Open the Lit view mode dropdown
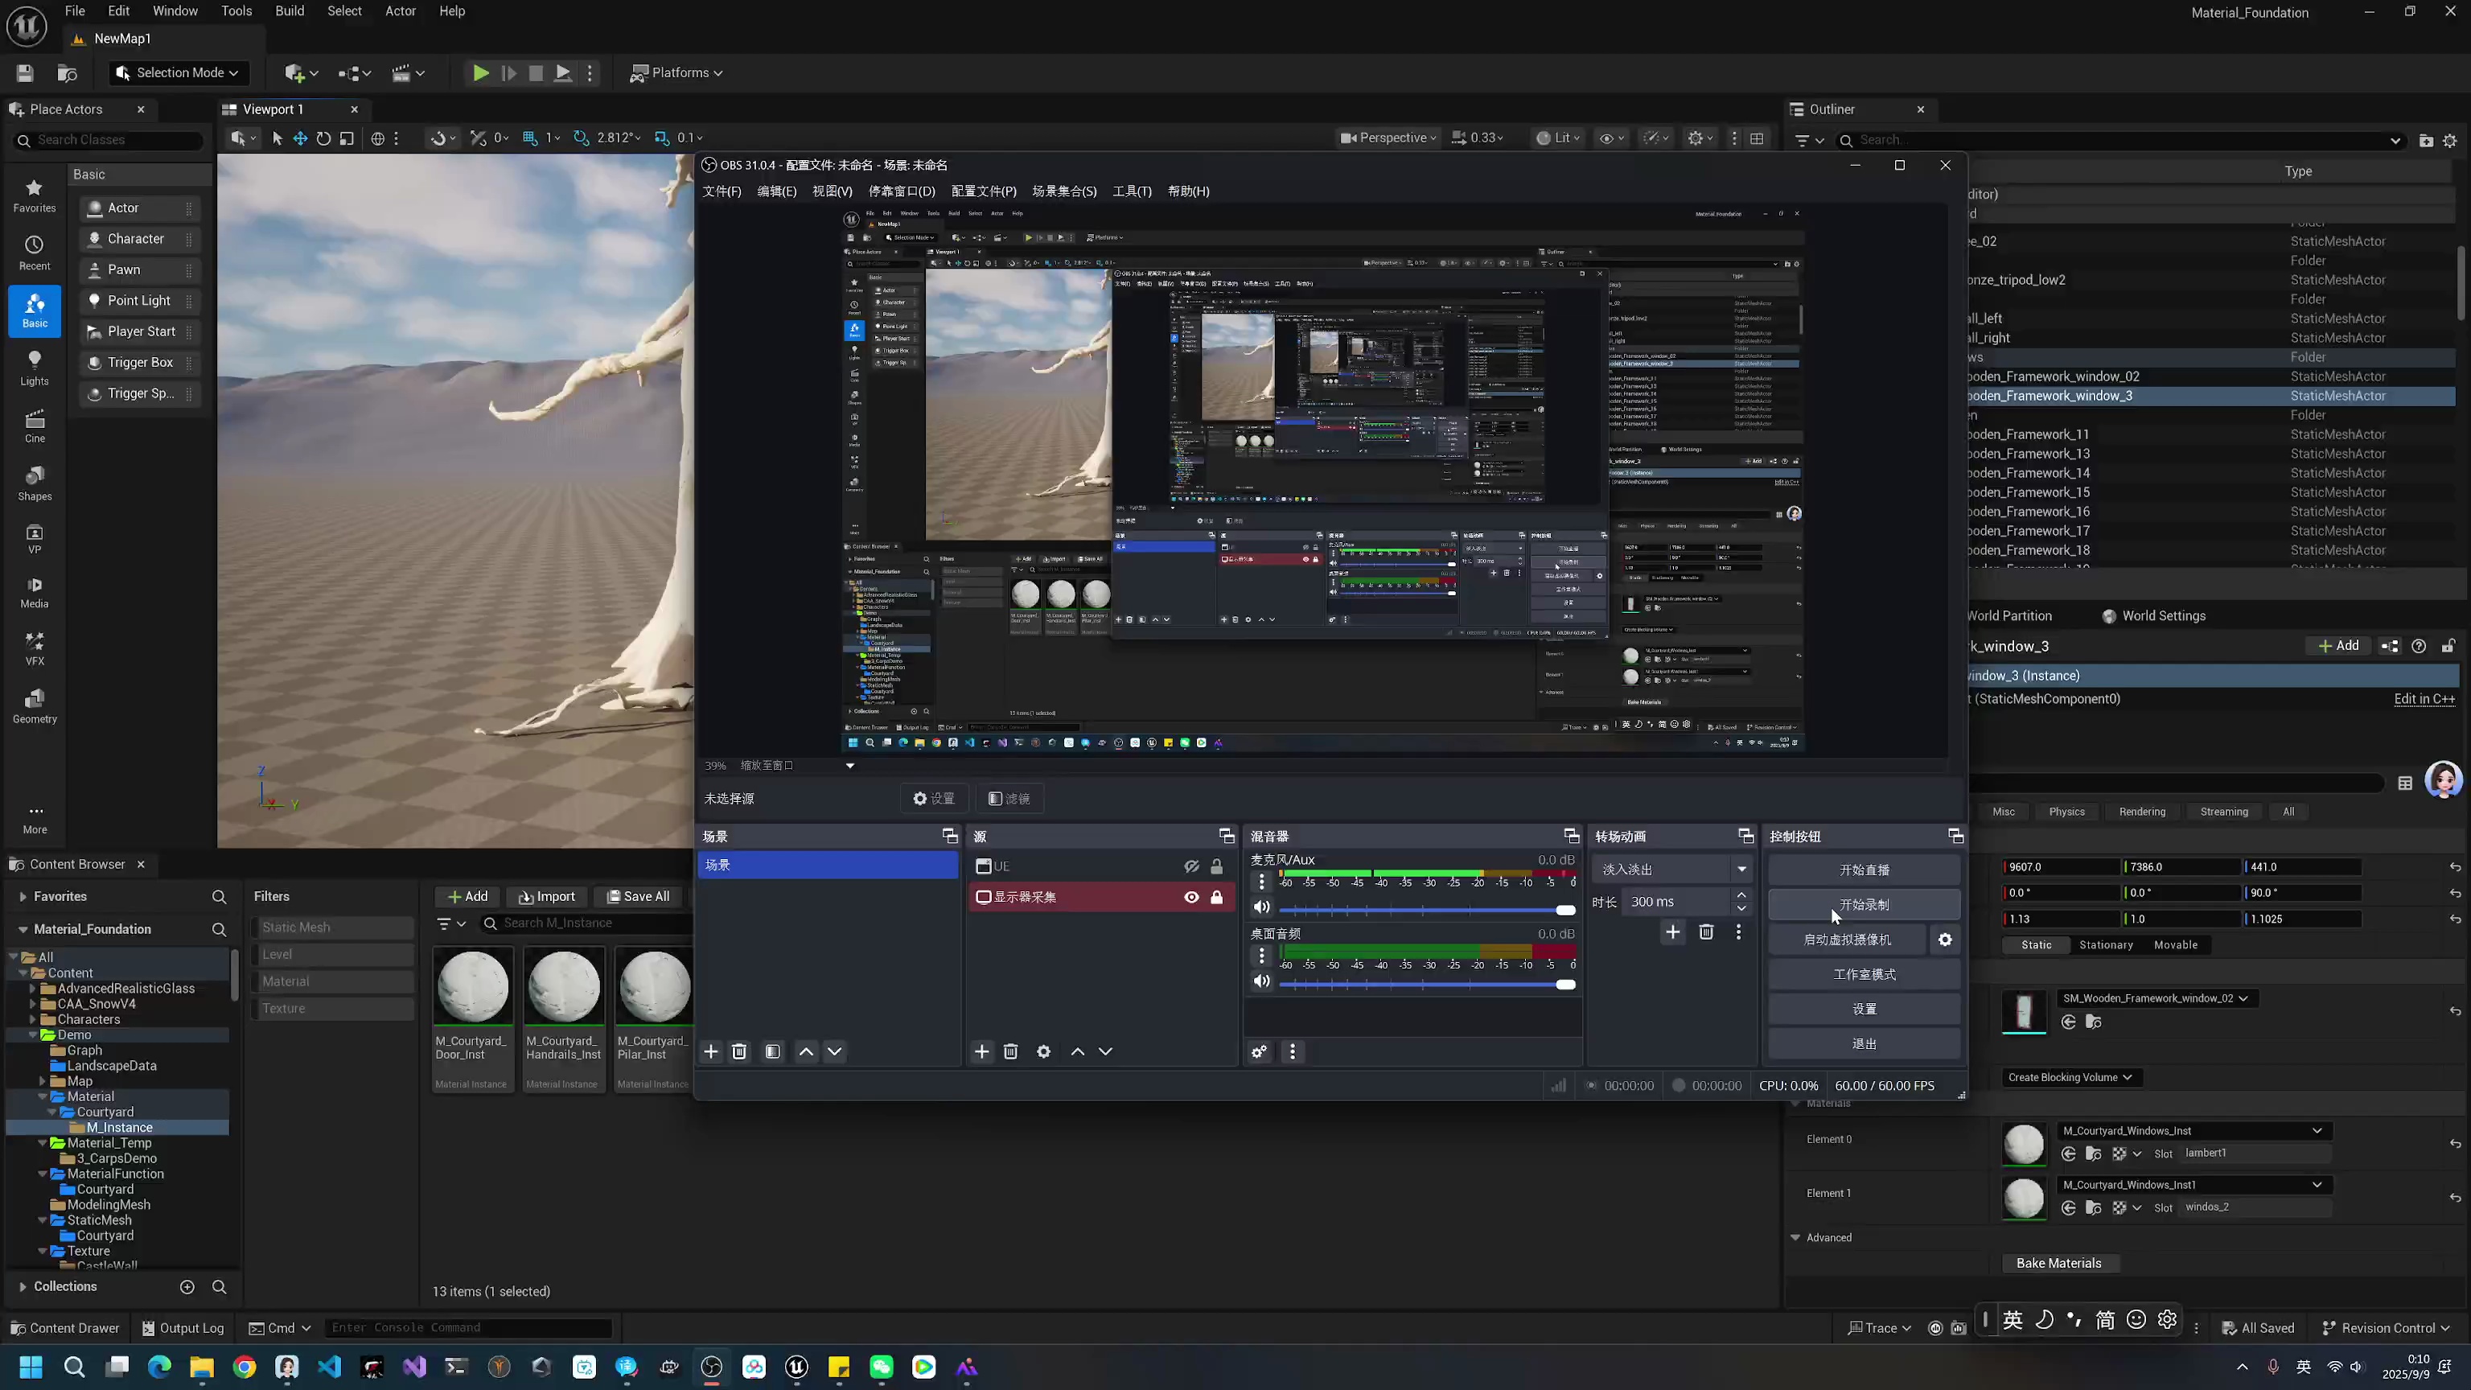The width and height of the screenshot is (2471, 1390). tap(1558, 138)
